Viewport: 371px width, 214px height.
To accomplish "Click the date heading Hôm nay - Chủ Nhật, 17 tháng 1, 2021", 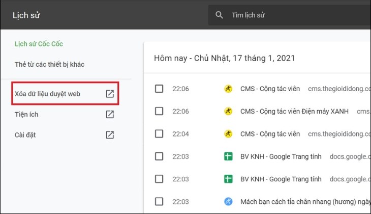I will pyautogui.click(x=224, y=58).
